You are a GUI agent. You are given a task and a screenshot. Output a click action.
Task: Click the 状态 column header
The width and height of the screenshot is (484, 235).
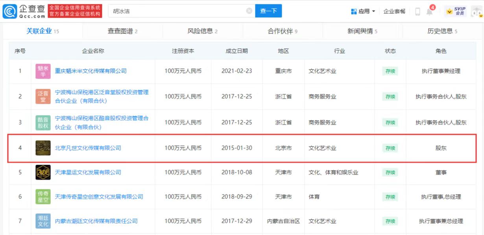[390, 51]
